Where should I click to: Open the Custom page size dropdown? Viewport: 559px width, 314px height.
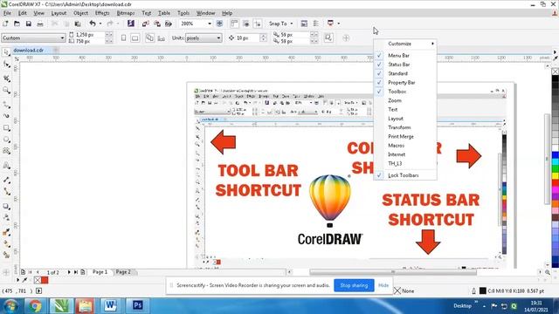[62, 38]
